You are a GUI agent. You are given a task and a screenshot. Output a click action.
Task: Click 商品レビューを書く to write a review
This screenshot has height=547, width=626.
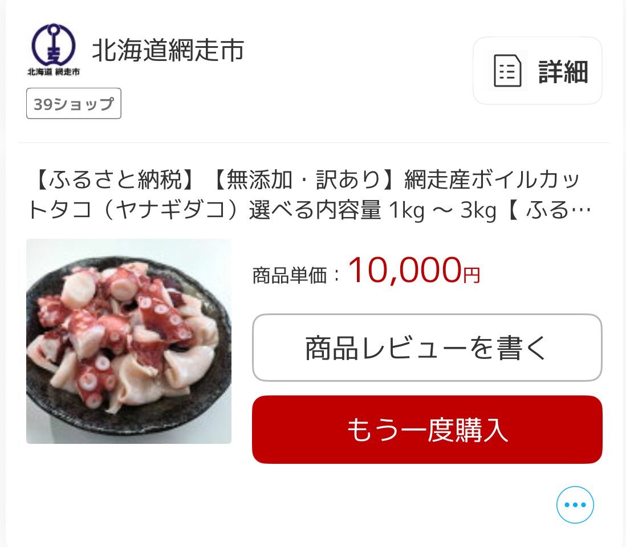point(427,348)
